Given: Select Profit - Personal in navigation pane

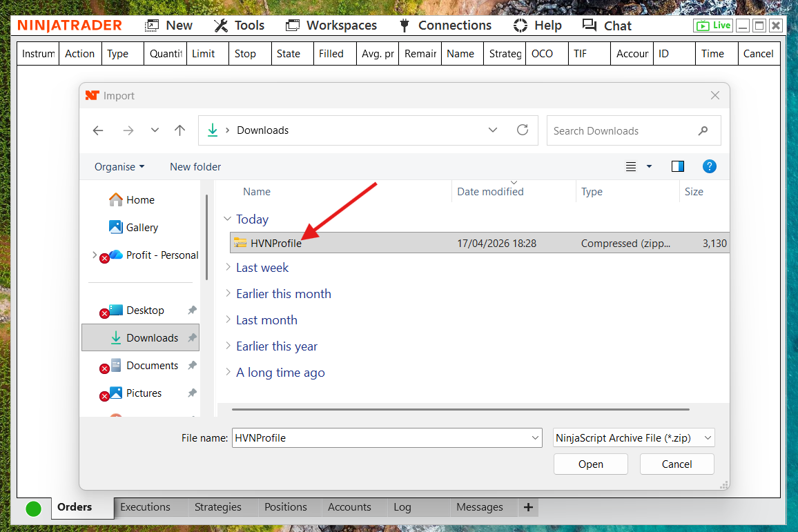Looking at the screenshot, I should pos(162,255).
